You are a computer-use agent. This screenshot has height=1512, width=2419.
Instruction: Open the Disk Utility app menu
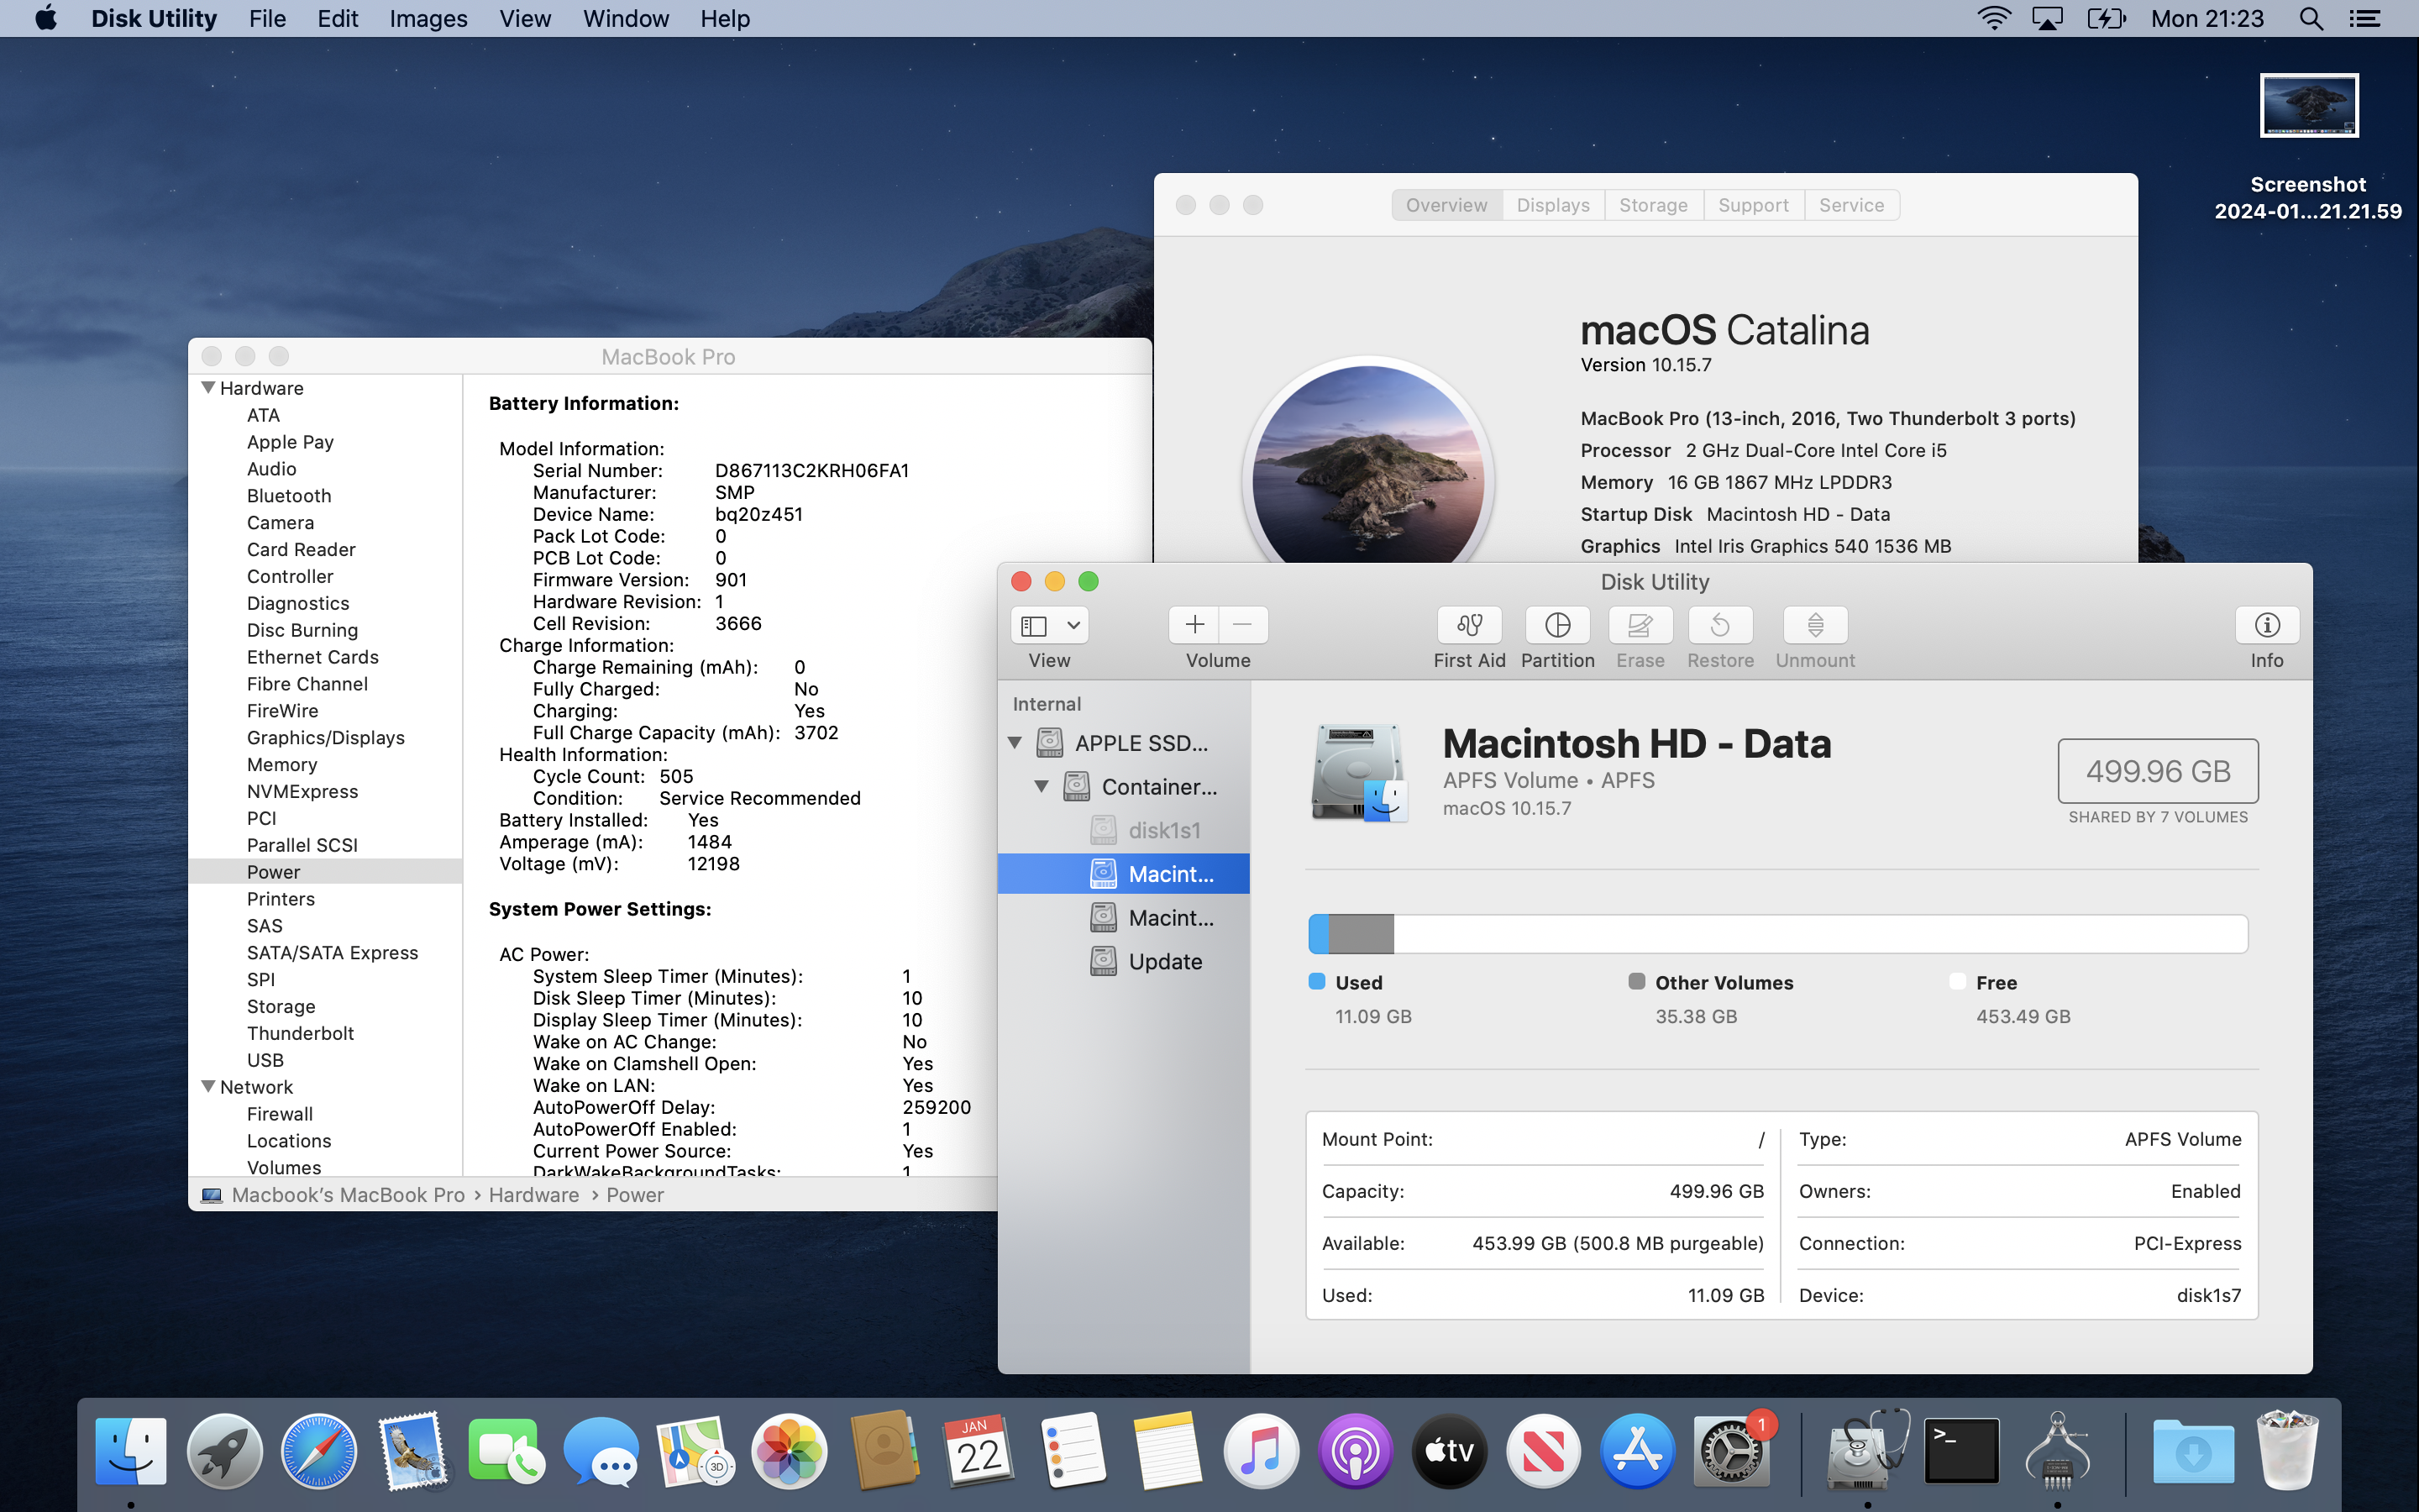154,18
